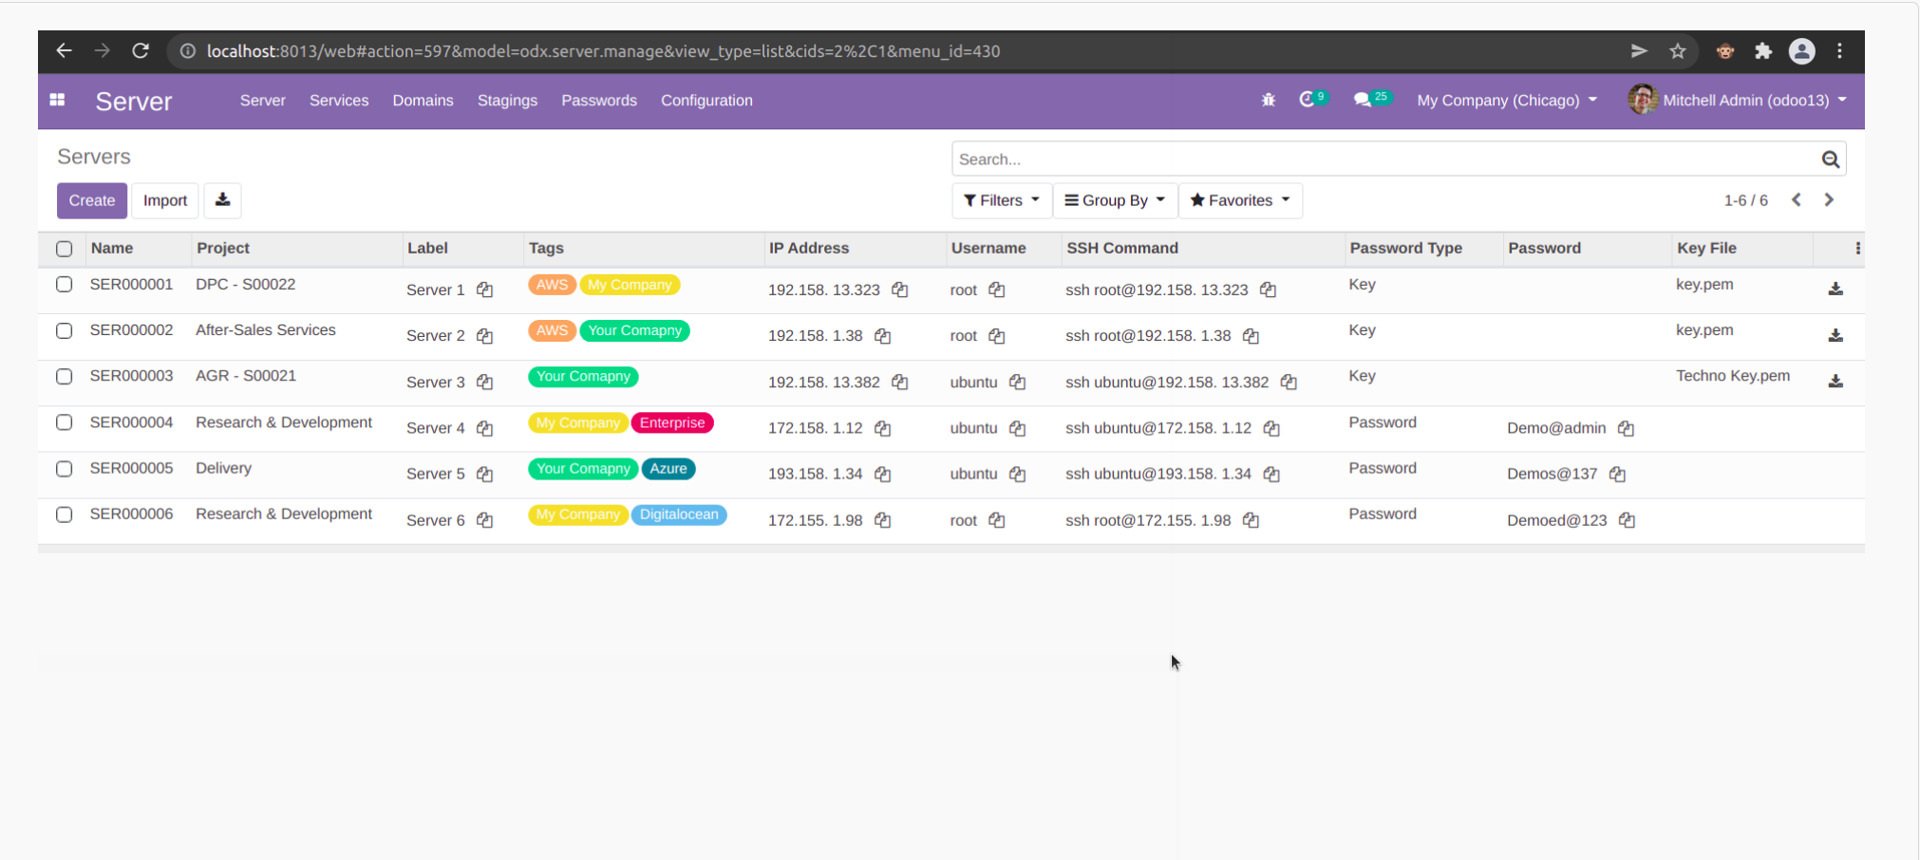Open the apps menu grid icon
1920x860 pixels.
click(x=57, y=100)
